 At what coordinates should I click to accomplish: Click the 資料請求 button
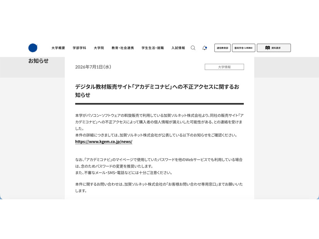[x=274, y=48]
